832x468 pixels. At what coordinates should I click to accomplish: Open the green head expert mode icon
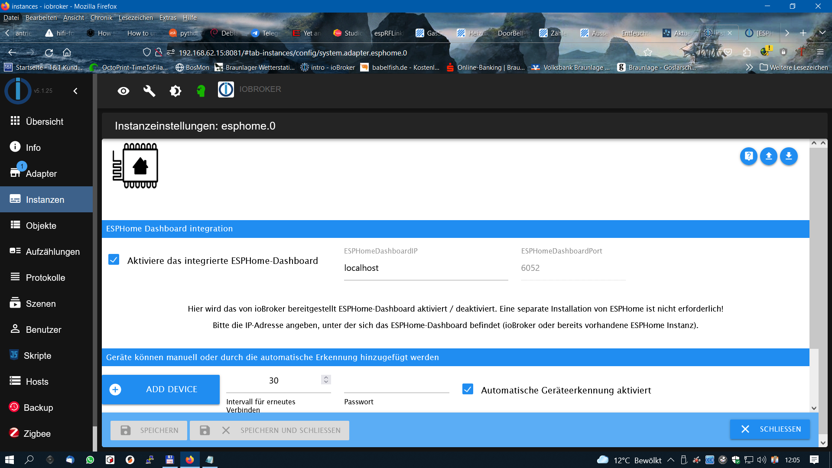(x=201, y=91)
